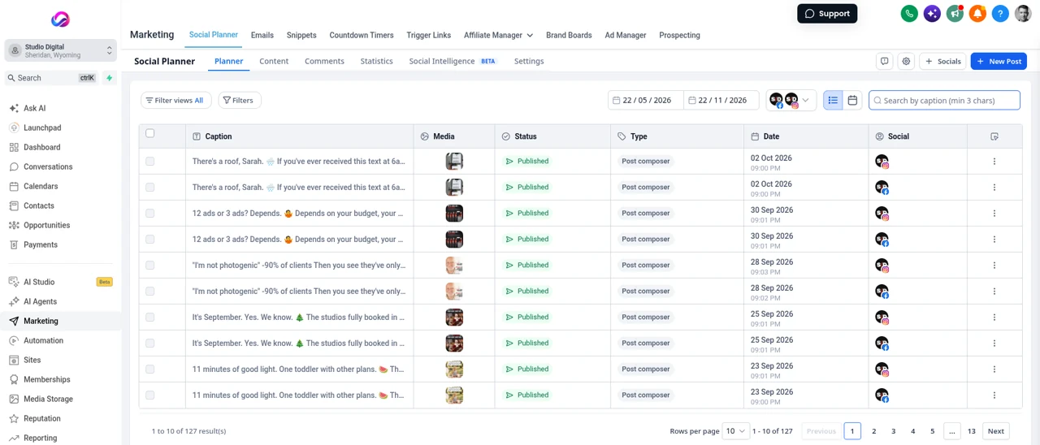Click the New Post button
Screen dimensions: 1040x445
[999, 61]
